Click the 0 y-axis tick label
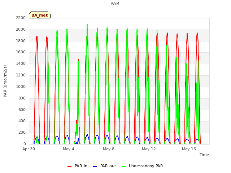Viewport: 231px width, 173px height. click(25, 144)
